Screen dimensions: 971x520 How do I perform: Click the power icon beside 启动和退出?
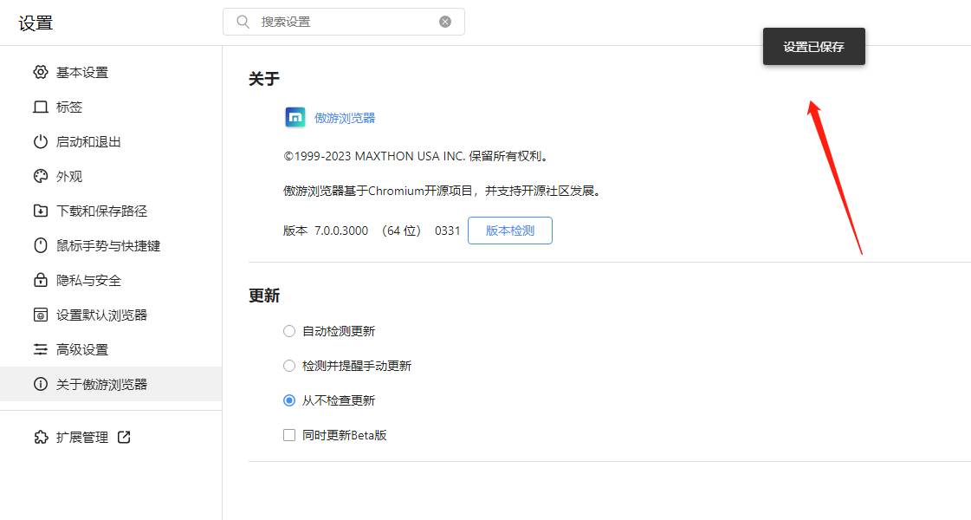[40, 141]
